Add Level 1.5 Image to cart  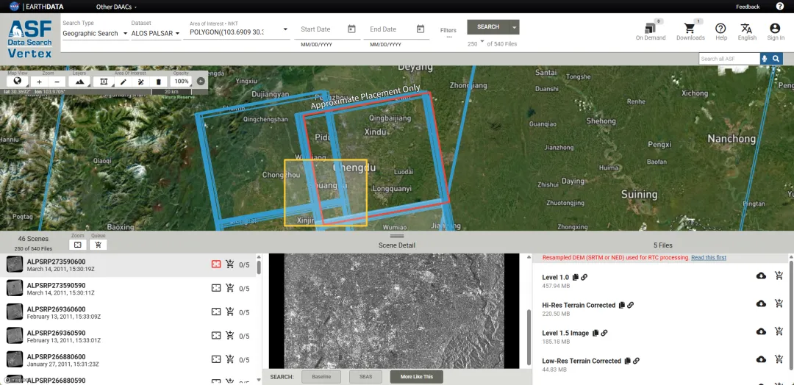(x=779, y=331)
